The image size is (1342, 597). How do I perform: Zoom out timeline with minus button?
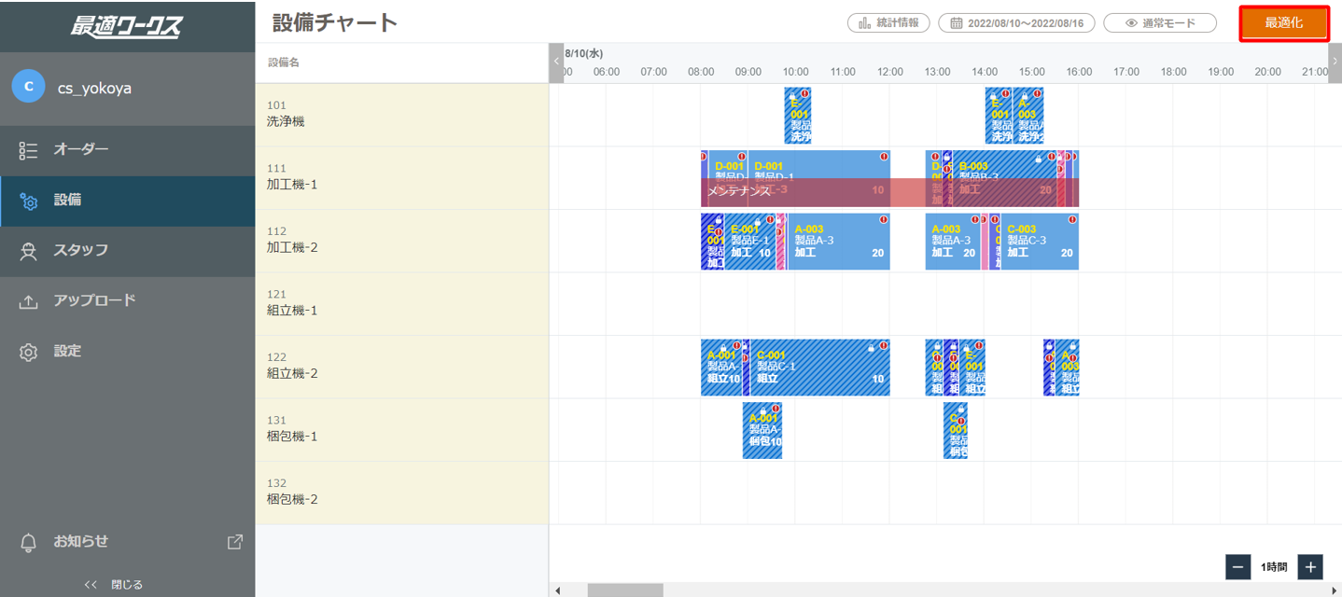pos(1238,566)
